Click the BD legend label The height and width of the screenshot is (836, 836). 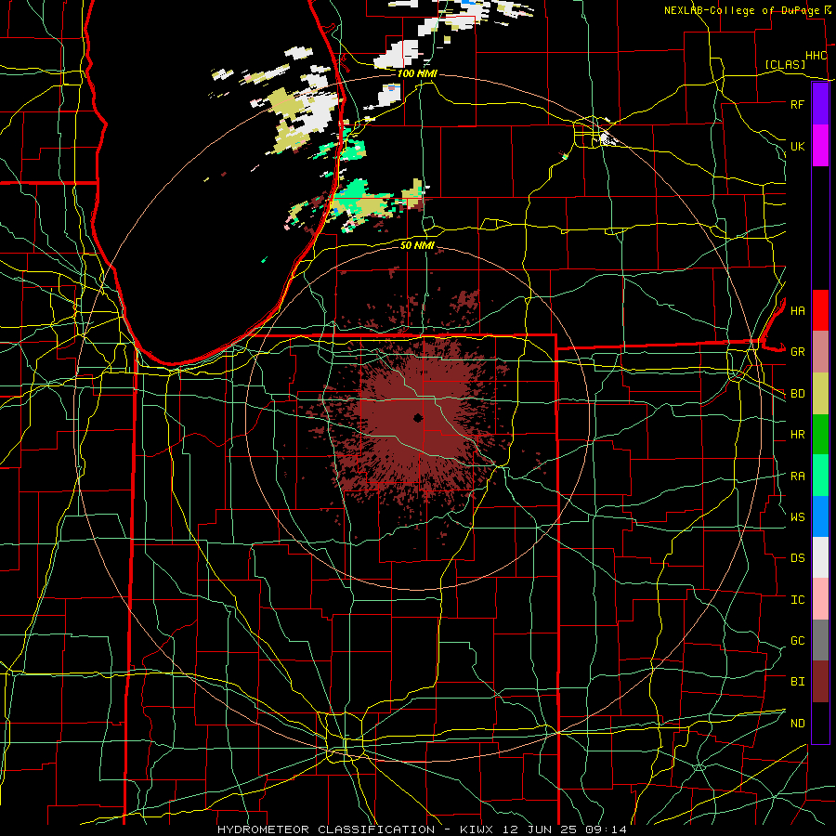797,394
